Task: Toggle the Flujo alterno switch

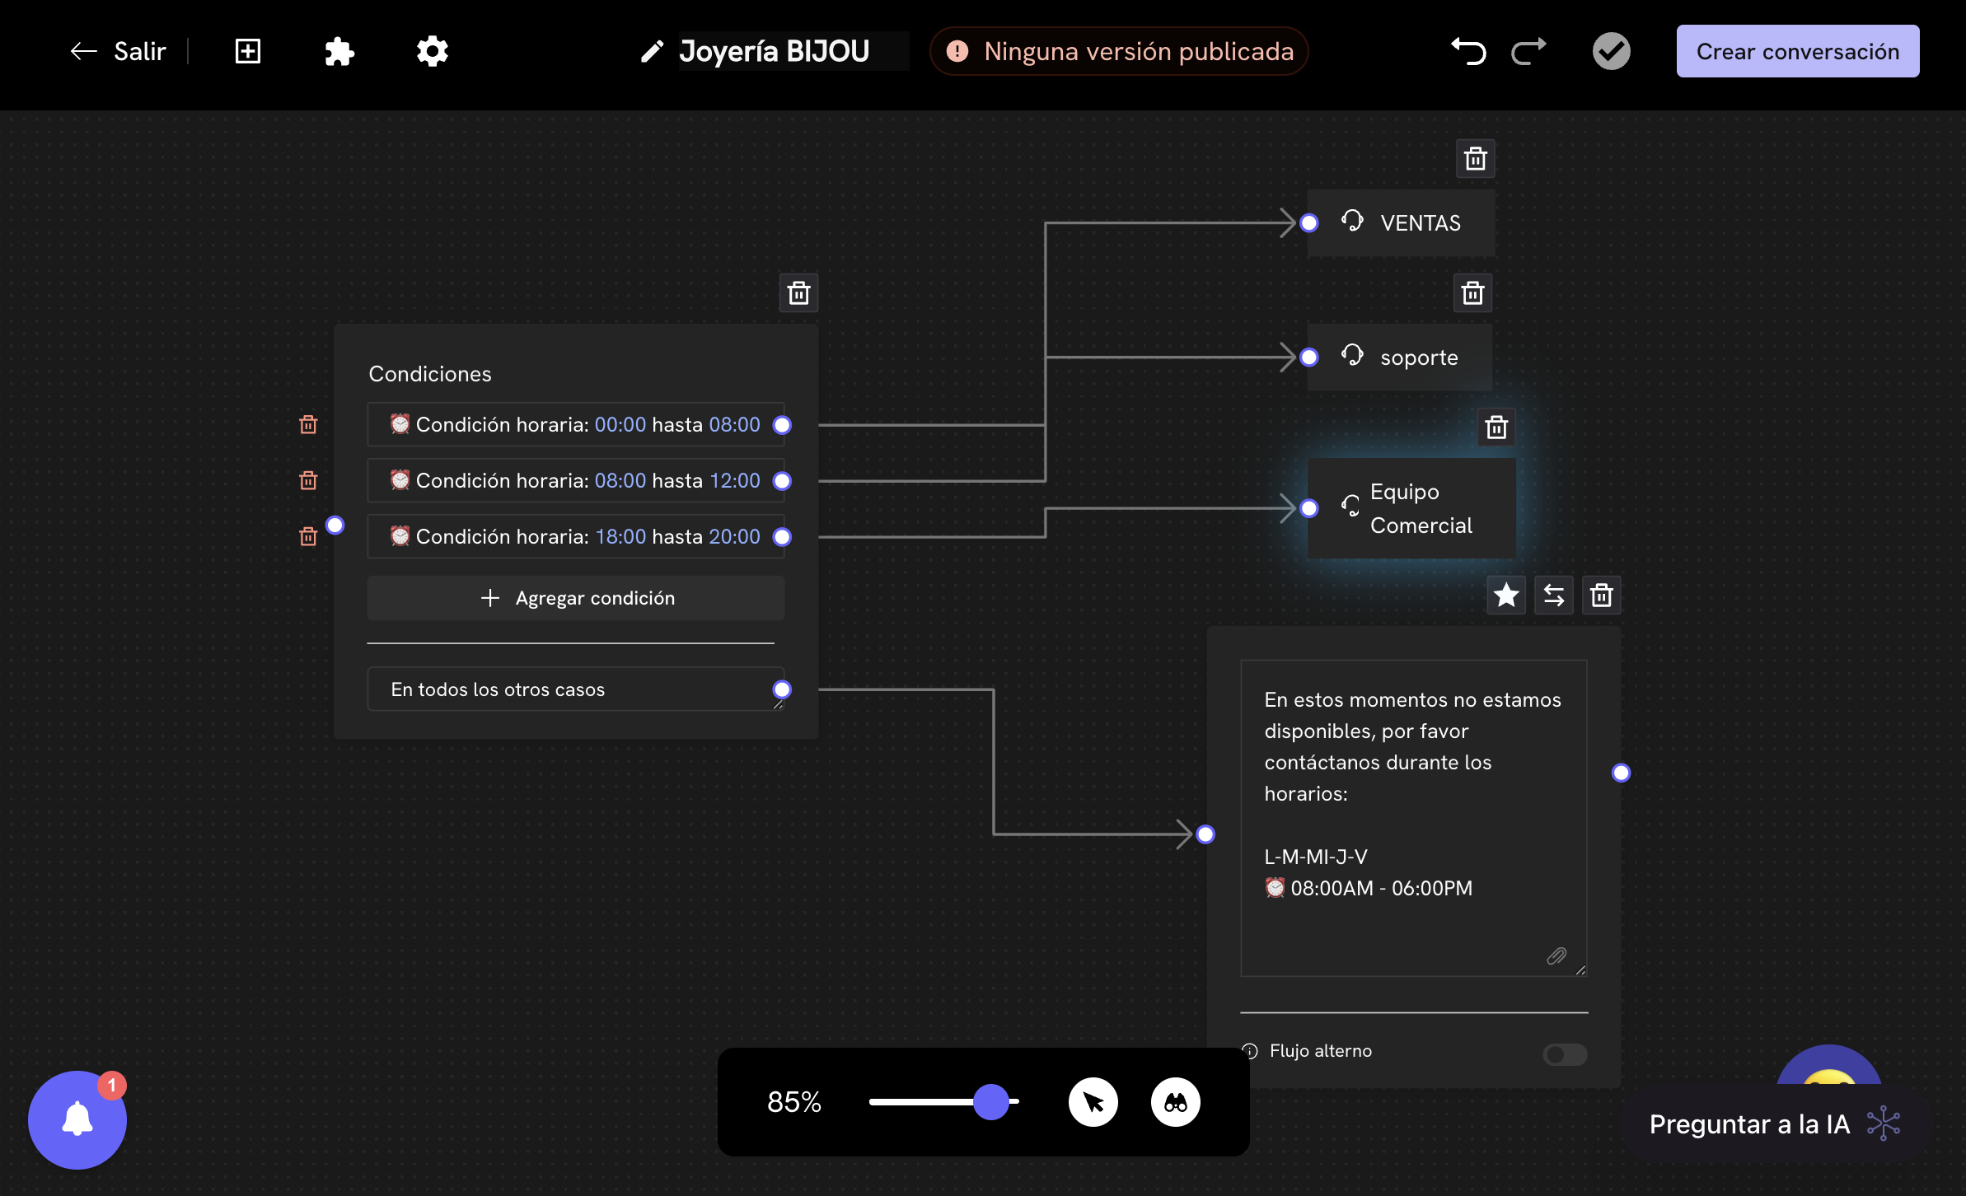Action: pos(1565,1054)
